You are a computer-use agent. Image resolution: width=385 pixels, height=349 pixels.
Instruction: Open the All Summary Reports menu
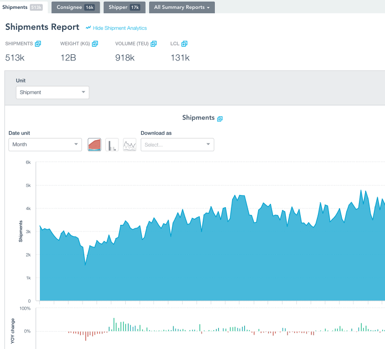tap(182, 7)
